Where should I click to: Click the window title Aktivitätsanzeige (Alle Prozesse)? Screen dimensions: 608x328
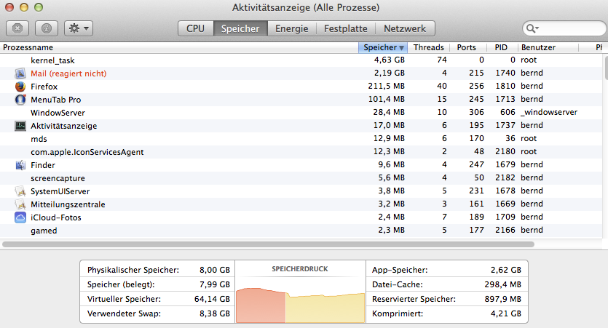coord(306,7)
